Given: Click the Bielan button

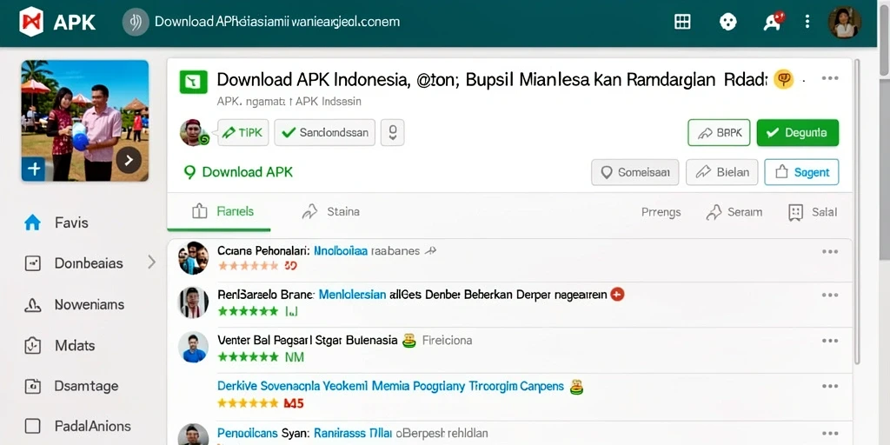Looking at the screenshot, I should tap(722, 172).
